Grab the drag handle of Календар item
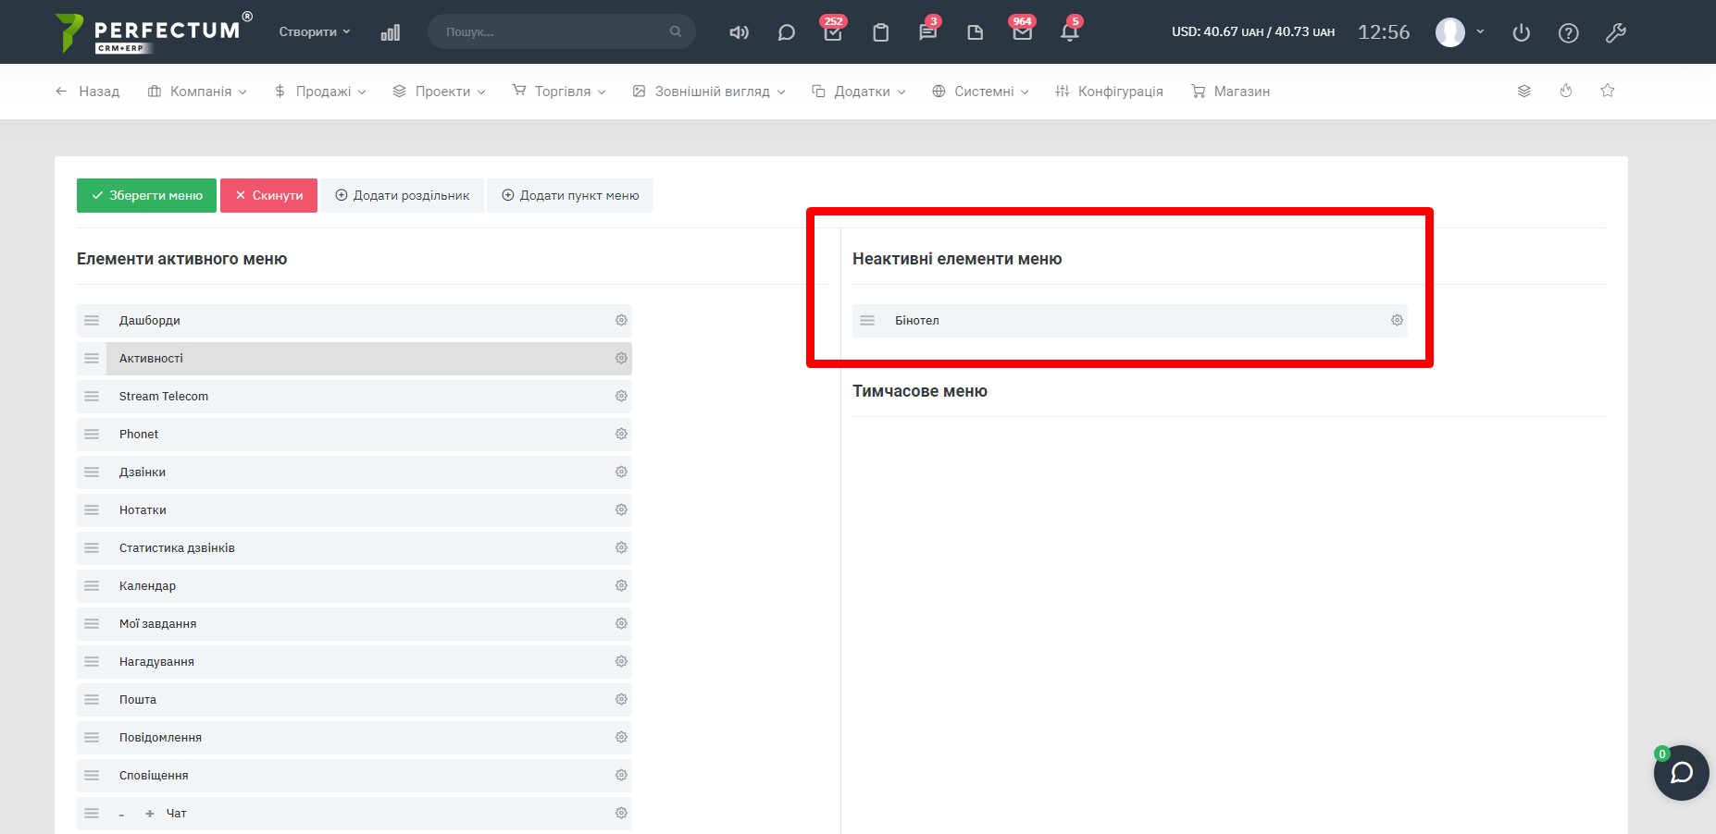 click(92, 585)
